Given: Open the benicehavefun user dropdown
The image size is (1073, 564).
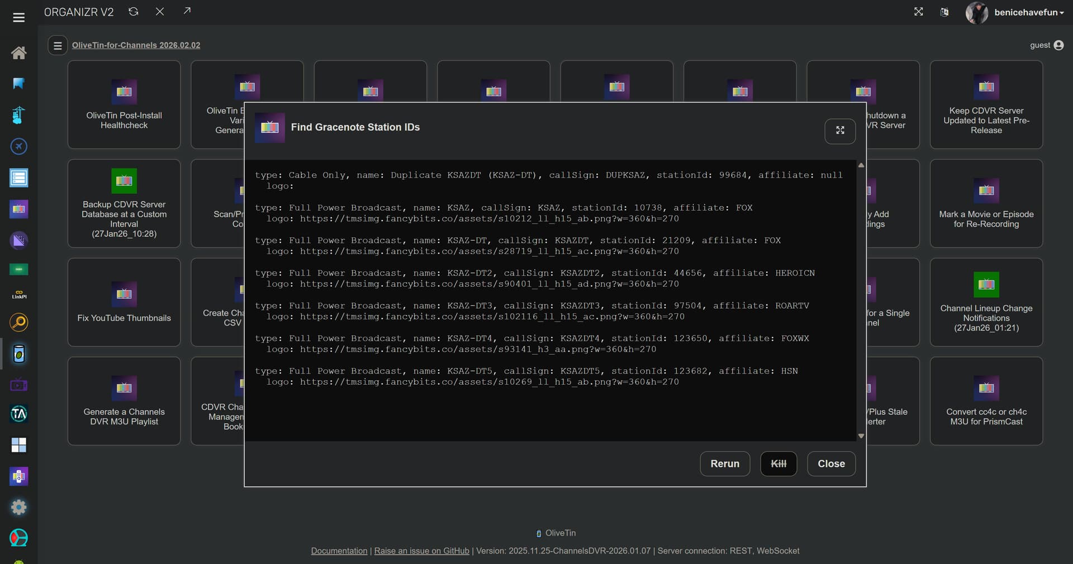Looking at the screenshot, I should tap(1028, 12).
